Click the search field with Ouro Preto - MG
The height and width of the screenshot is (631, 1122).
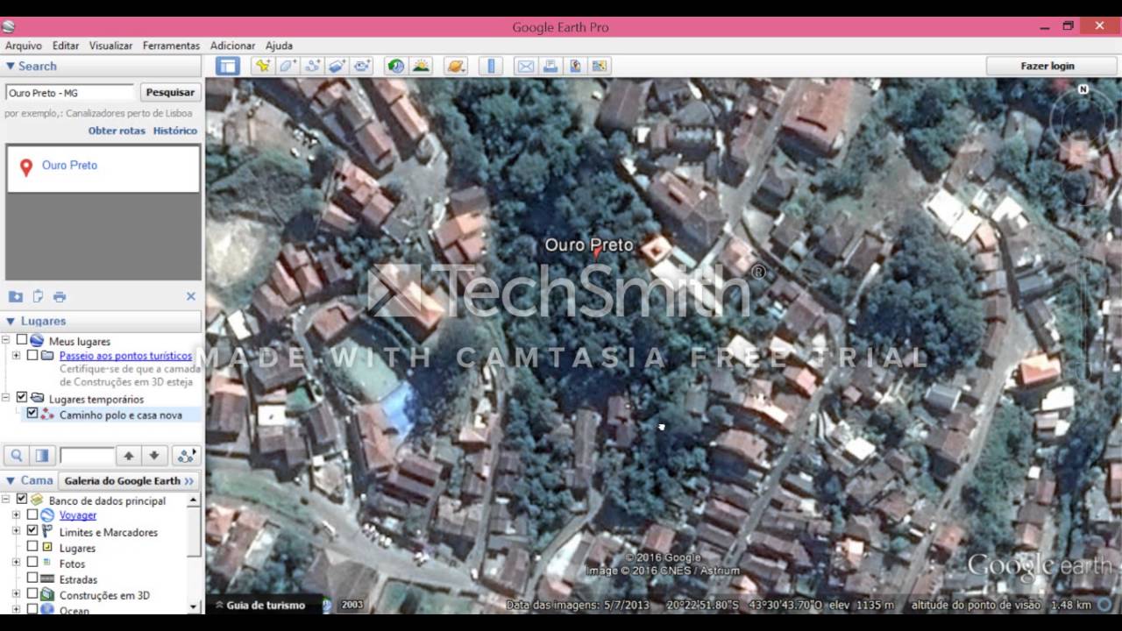(70, 93)
